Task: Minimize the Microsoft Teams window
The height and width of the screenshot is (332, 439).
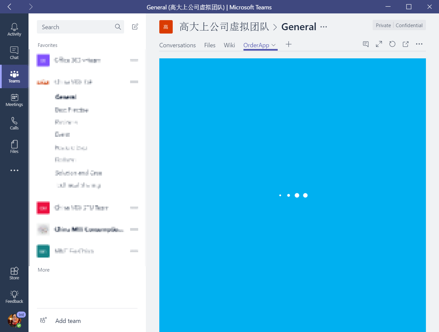Action: click(x=388, y=7)
